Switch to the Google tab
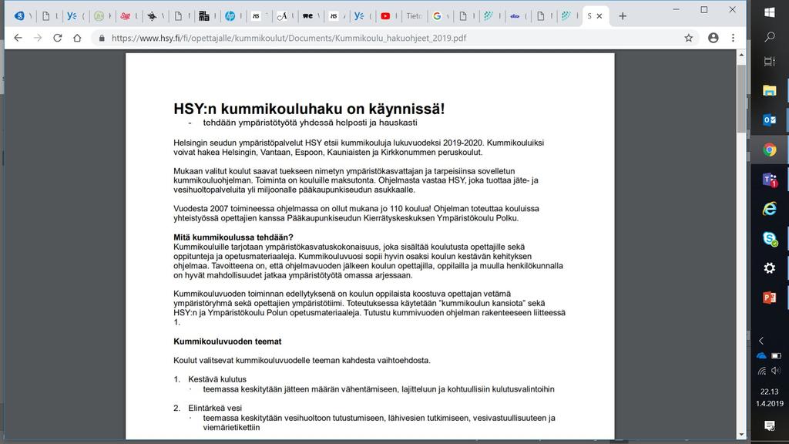The image size is (789, 444). 438,16
